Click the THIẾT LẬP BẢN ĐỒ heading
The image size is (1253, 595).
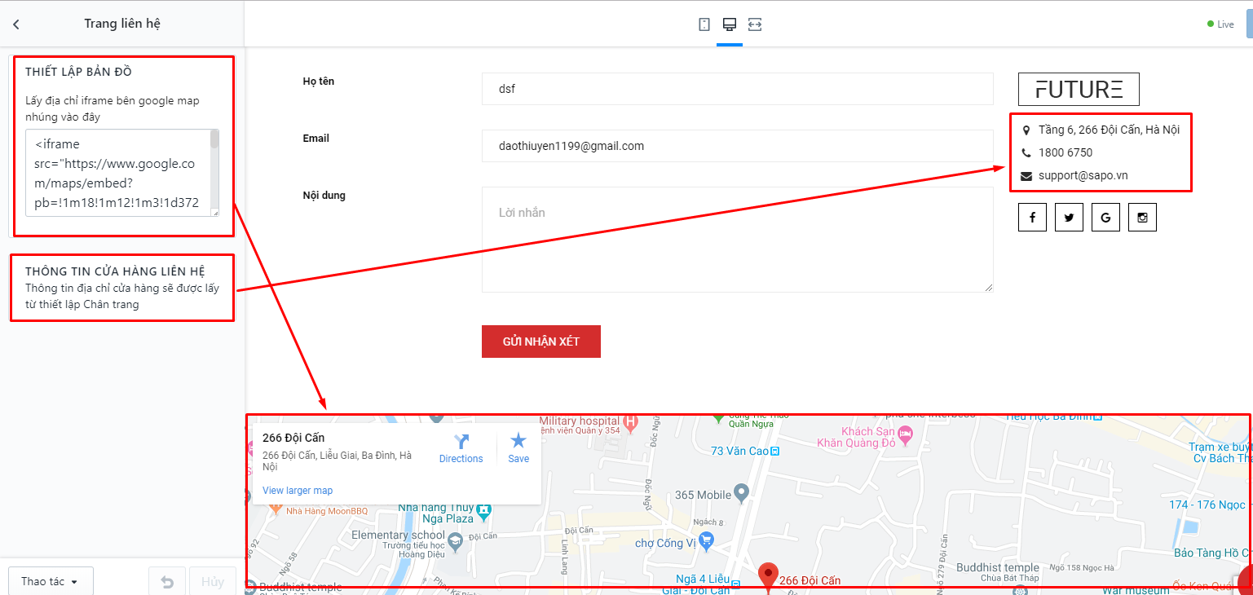(78, 72)
